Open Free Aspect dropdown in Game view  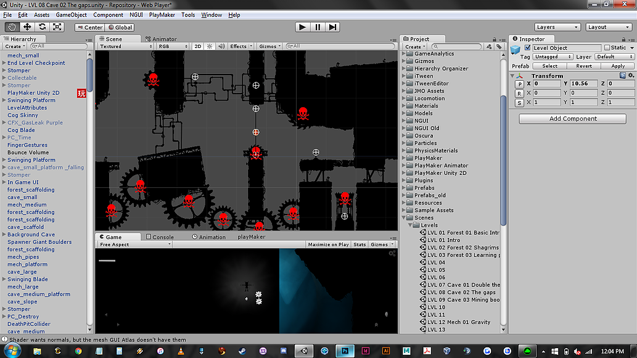click(135, 245)
